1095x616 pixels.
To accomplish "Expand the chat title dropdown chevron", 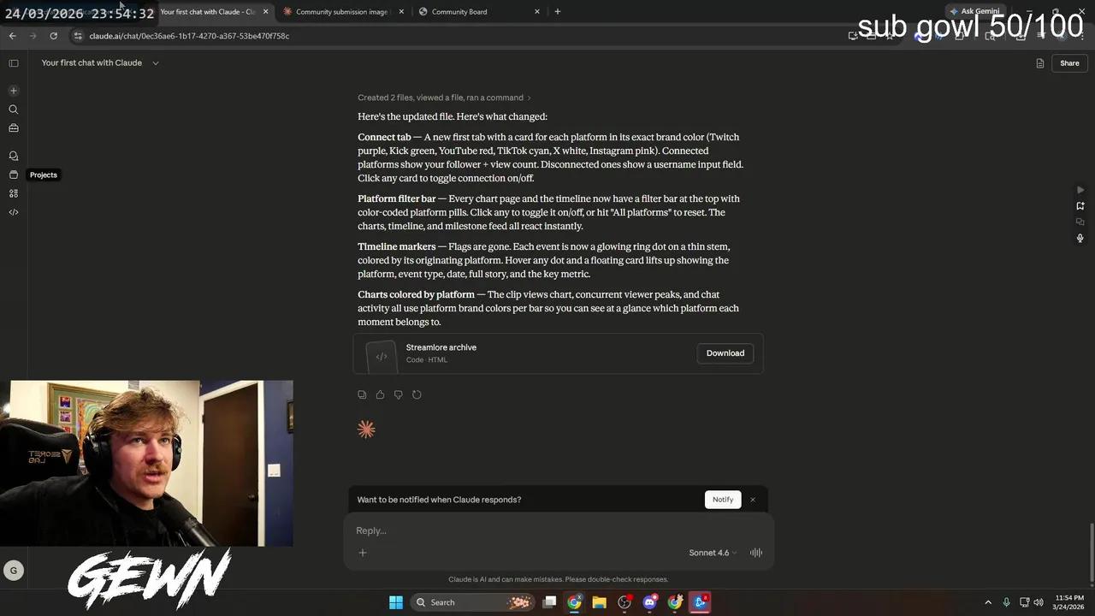I will [x=155, y=63].
